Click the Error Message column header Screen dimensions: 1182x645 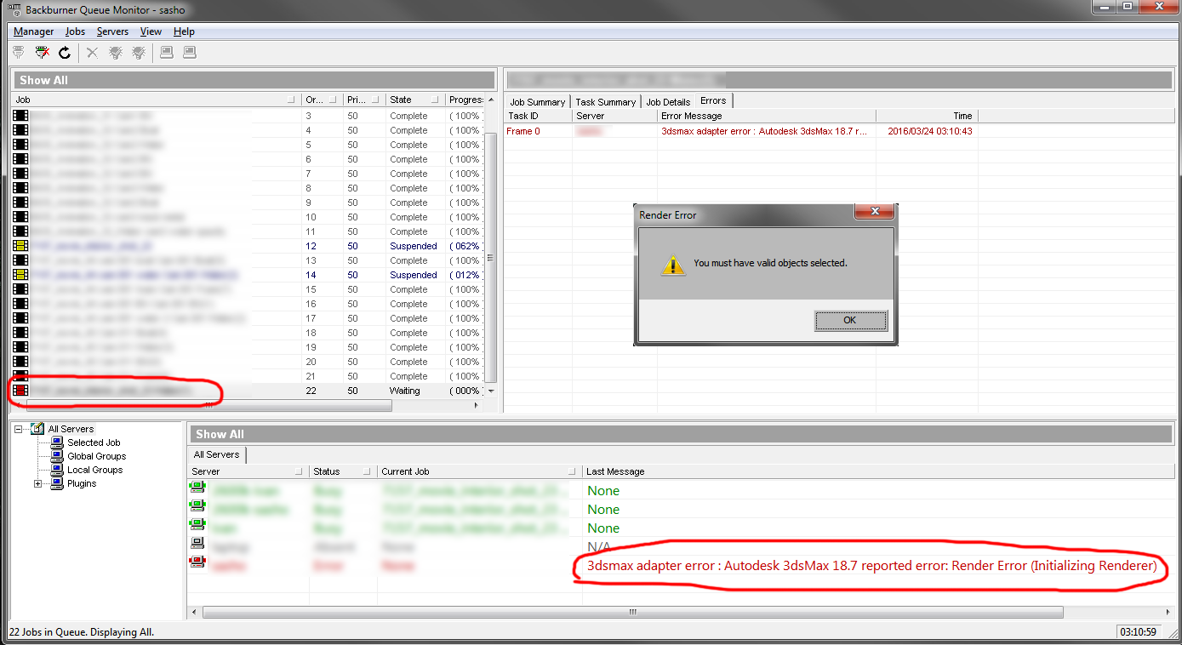click(x=766, y=116)
